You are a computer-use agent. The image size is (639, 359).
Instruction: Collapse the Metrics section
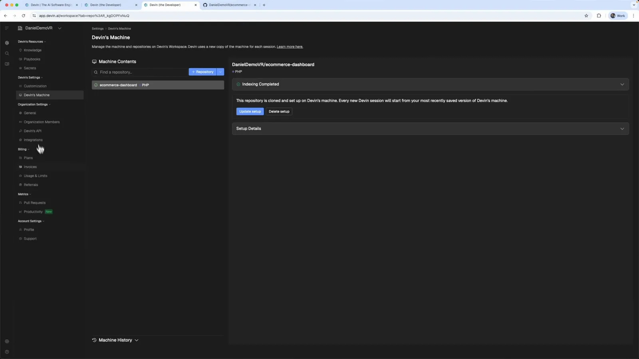point(24,194)
